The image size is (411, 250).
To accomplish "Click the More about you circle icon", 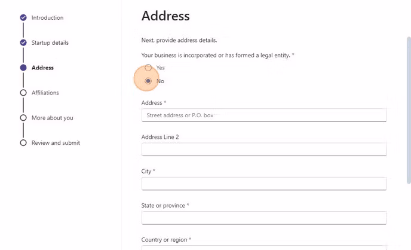I will [x=23, y=118].
